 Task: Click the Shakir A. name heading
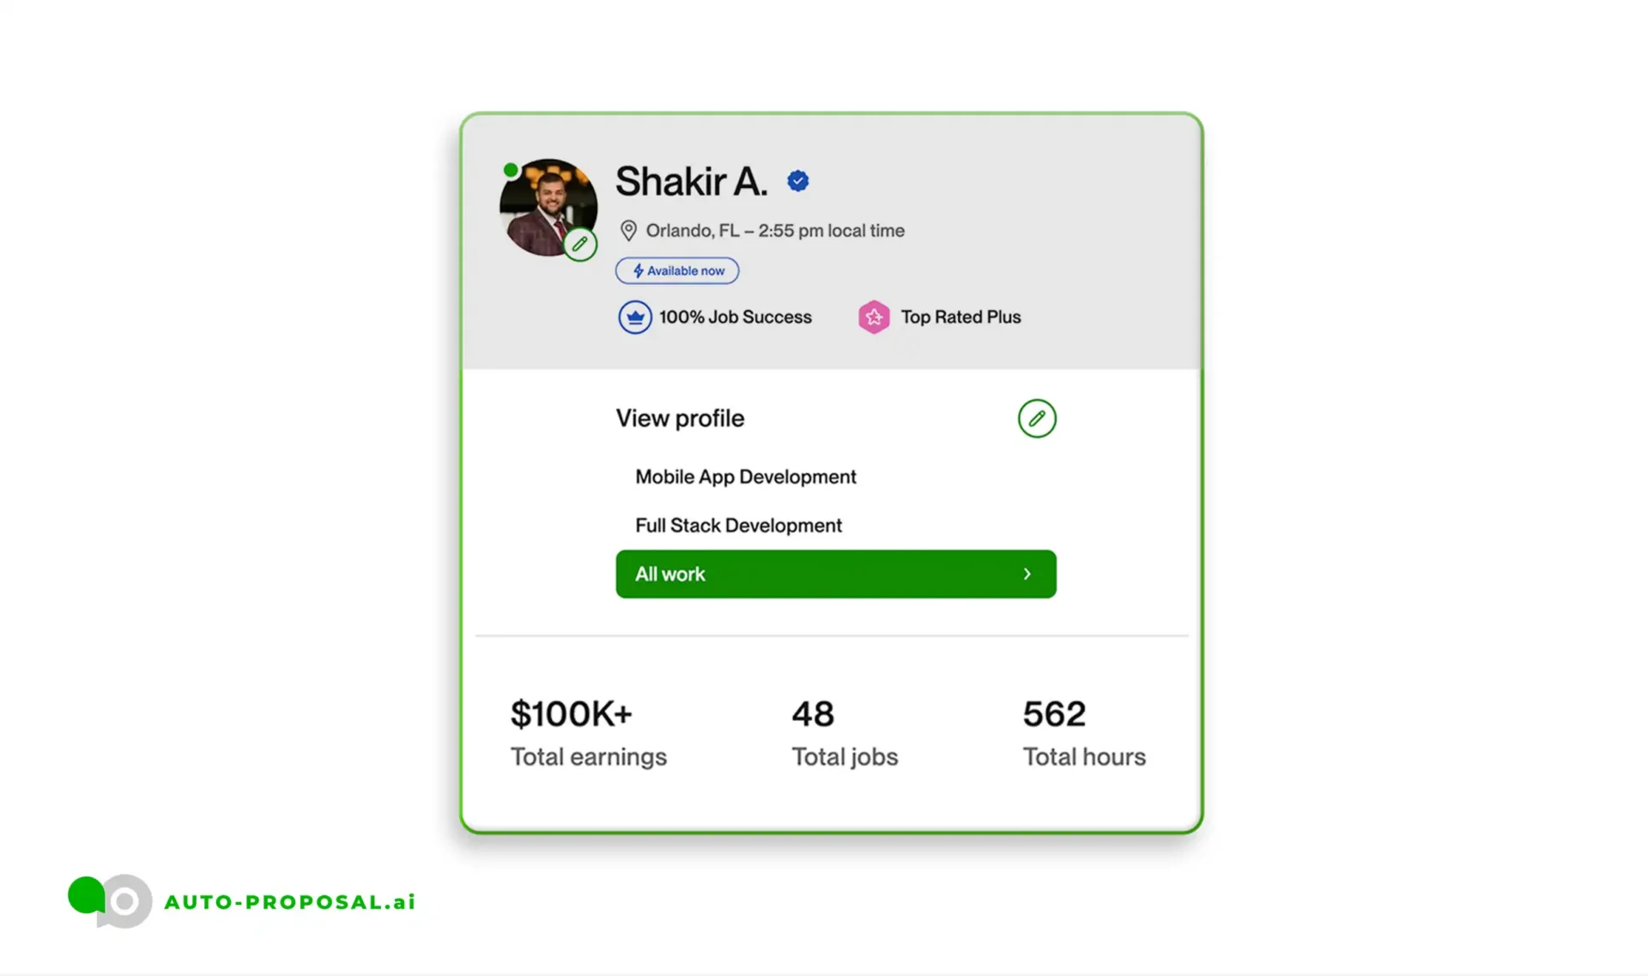pos(691,182)
